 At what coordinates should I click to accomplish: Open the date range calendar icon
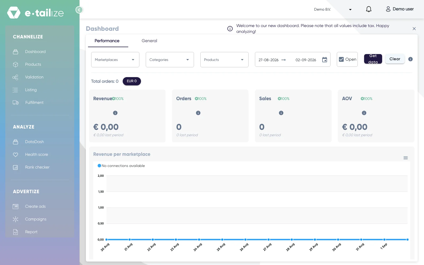point(325,60)
